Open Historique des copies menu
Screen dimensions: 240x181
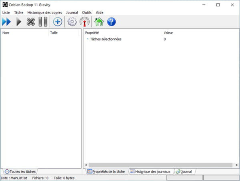click(x=44, y=12)
